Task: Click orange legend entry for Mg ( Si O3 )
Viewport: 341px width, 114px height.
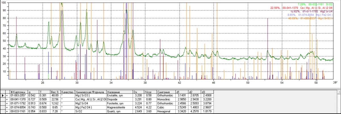Action: point(310,18)
